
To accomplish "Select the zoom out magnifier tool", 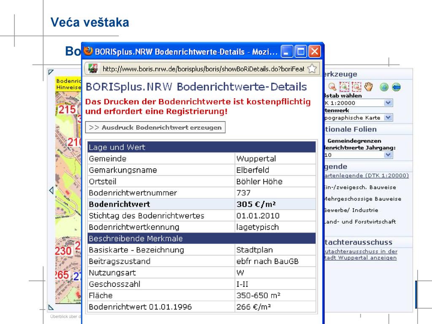I will coord(332,87).
